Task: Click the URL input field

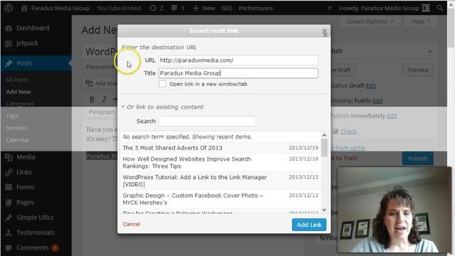Action: point(238,60)
